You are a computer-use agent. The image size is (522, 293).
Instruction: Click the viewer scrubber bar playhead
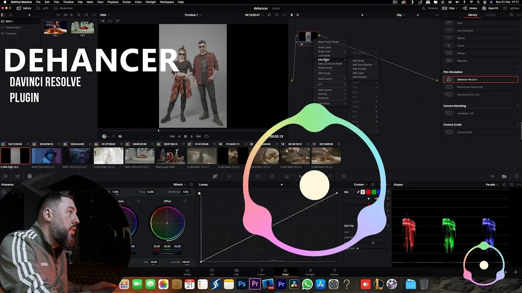point(159,131)
